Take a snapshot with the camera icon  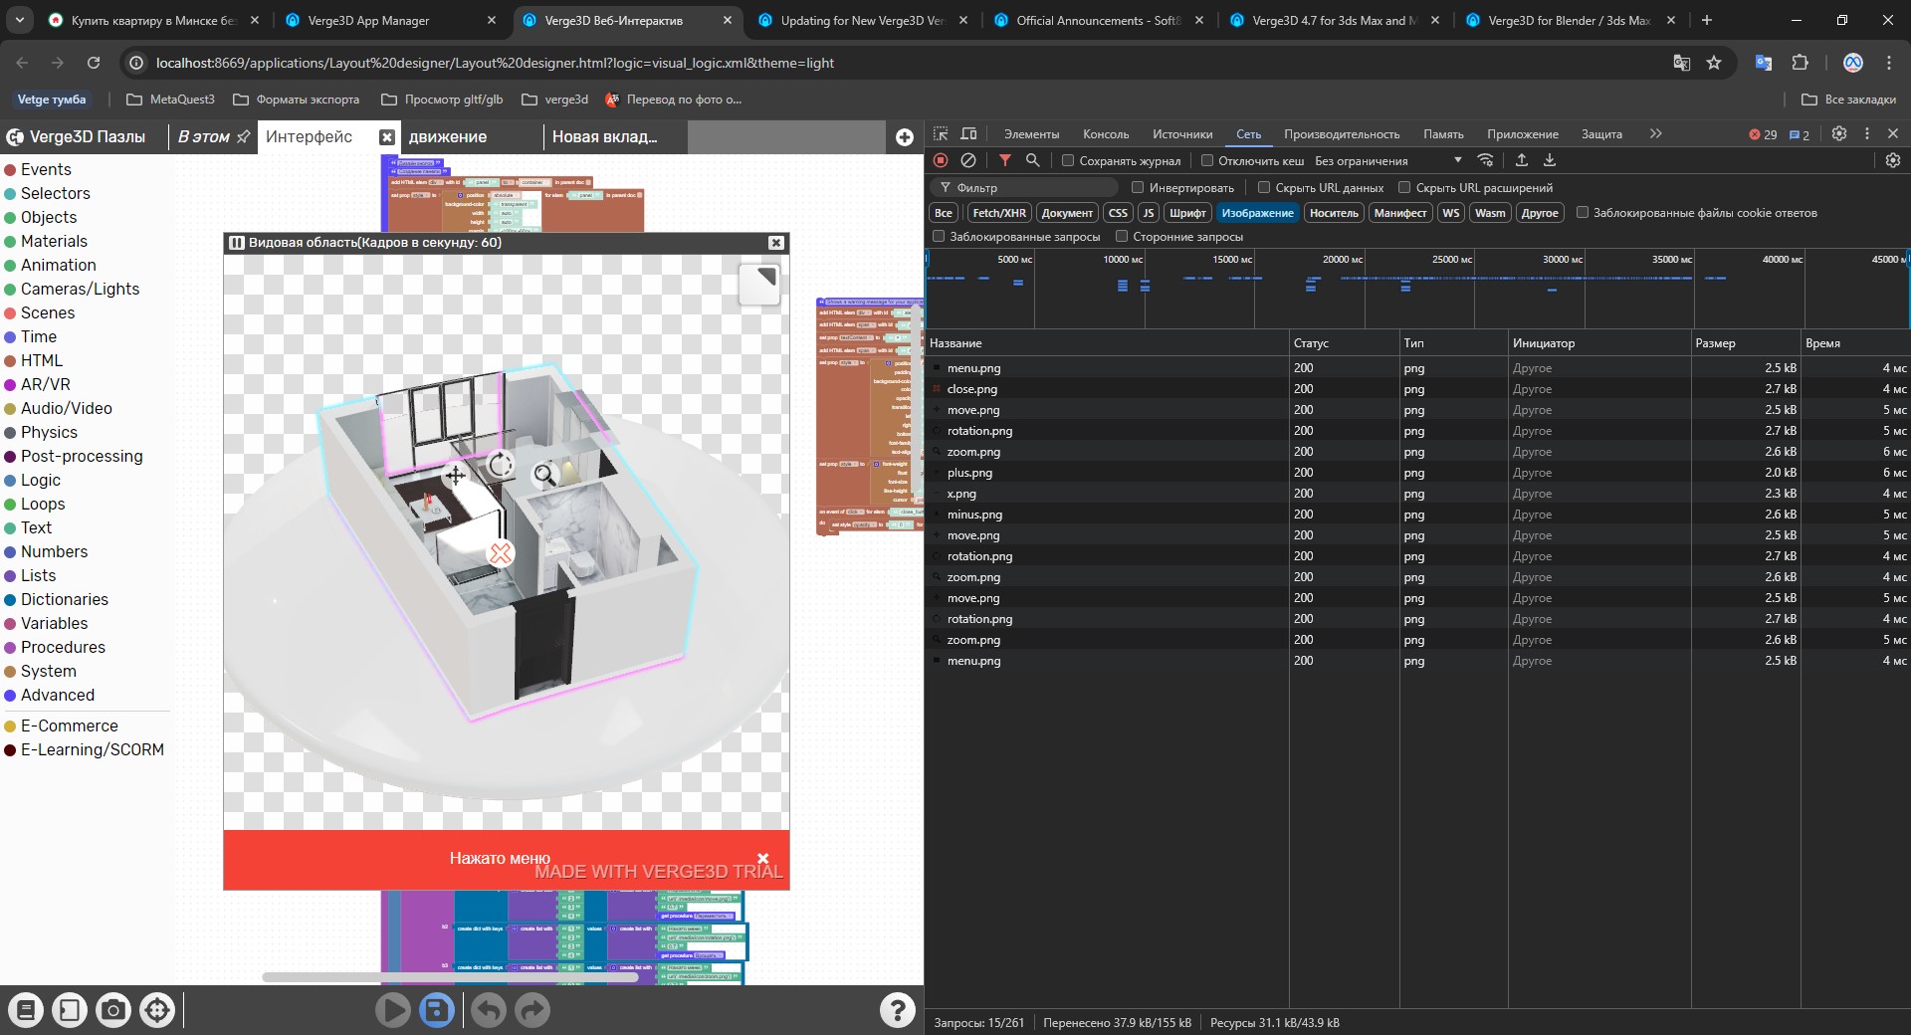point(113,1010)
